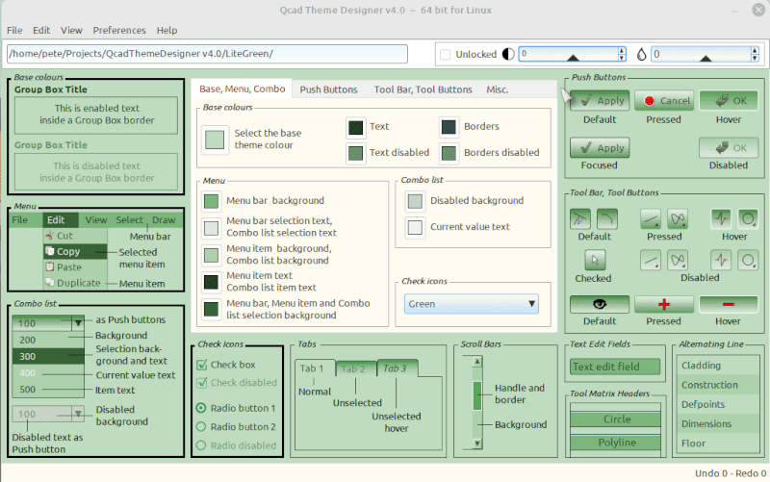Click the scissors Cut icon in sample menu
The height and width of the screenshot is (482, 770).
pyautogui.click(x=49, y=235)
